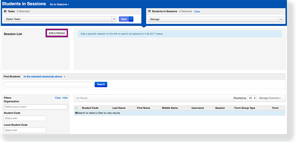Open the Manage dropdown arrow
Viewport: 296px width, 142px height.
(281, 19)
